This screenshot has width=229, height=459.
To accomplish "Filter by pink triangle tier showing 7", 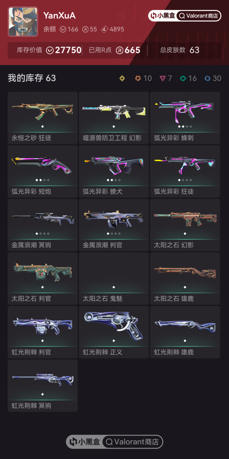I will click(166, 78).
